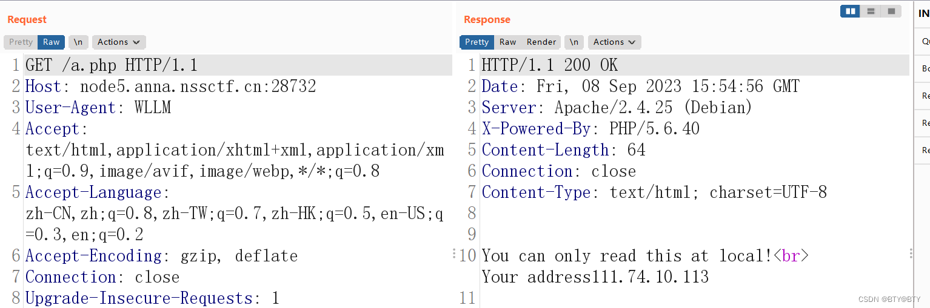Switch Request view to Pretty
Viewport: 930px width, 308px height.
point(21,42)
